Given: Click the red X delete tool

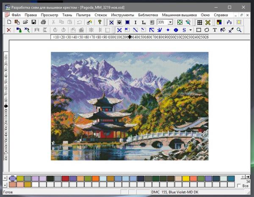Looking at the screenshot, I should coord(9,30).
